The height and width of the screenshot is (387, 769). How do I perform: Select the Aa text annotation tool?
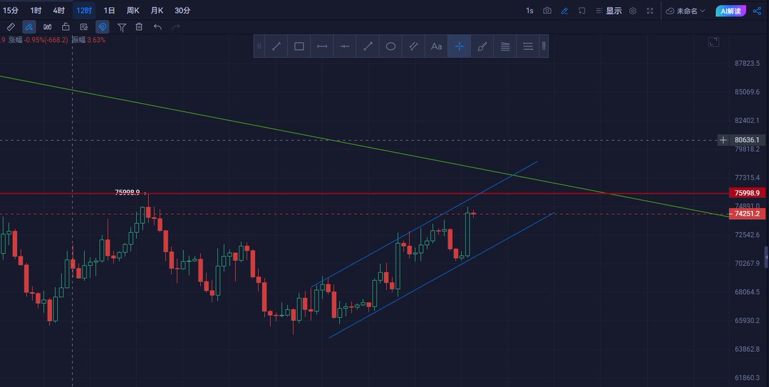tap(437, 47)
